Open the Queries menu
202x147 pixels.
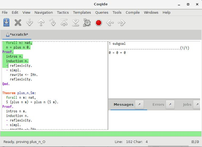point(102,12)
